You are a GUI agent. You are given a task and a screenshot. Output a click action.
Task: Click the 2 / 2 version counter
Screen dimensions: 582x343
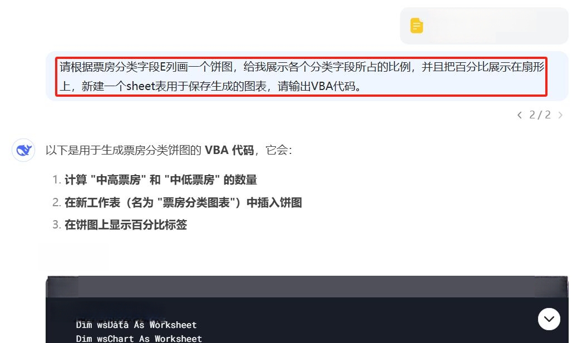click(x=540, y=115)
